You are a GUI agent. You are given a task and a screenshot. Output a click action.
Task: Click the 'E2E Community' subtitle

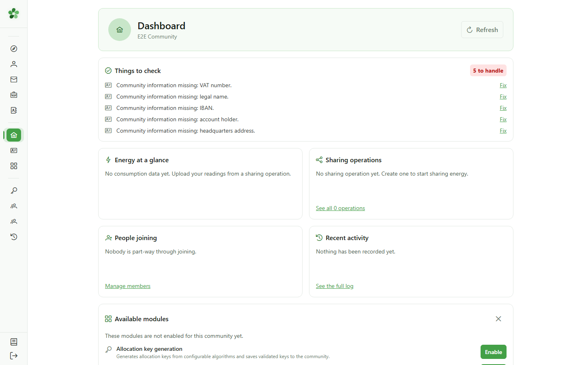click(157, 36)
